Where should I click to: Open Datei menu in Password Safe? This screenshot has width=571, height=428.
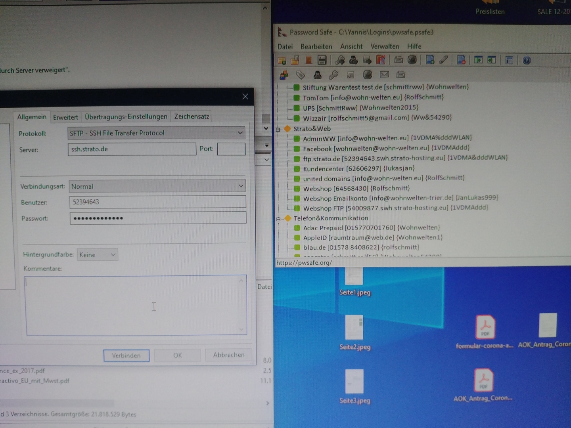coord(285,46)
